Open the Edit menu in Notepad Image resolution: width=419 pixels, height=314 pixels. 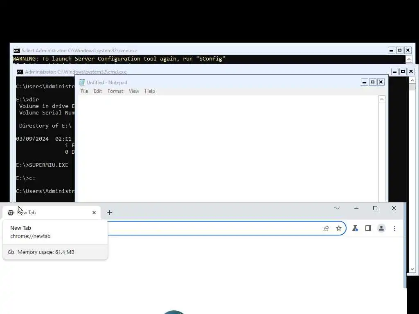pyautogui.click(x=97, y=91)
